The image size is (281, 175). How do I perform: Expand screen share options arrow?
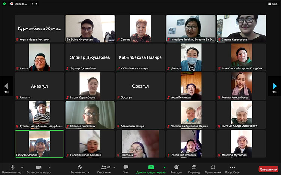(164, 167)
